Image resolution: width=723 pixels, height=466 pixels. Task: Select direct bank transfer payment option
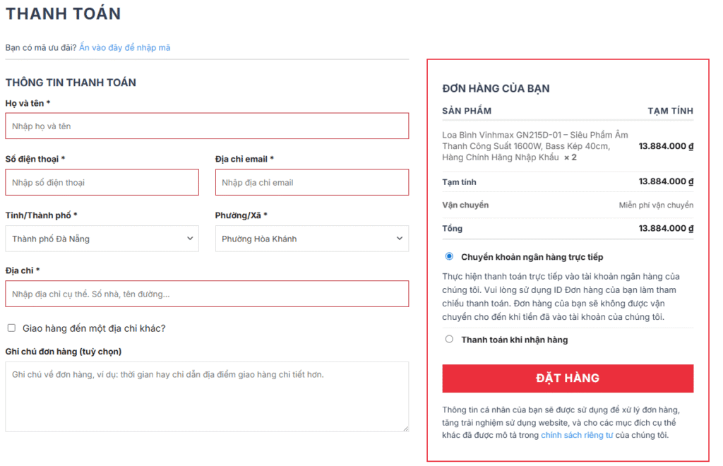(449, 256)
